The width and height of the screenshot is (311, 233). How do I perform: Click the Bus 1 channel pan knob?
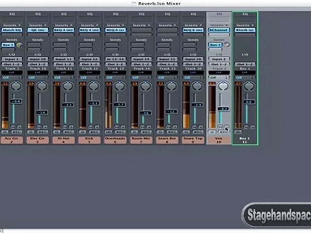click(x=249, y=86)
